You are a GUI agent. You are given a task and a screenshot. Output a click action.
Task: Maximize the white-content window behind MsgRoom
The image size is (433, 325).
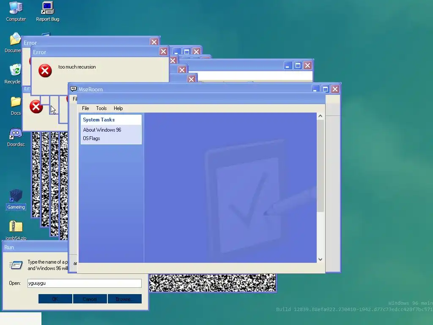[x=298, y=66]
